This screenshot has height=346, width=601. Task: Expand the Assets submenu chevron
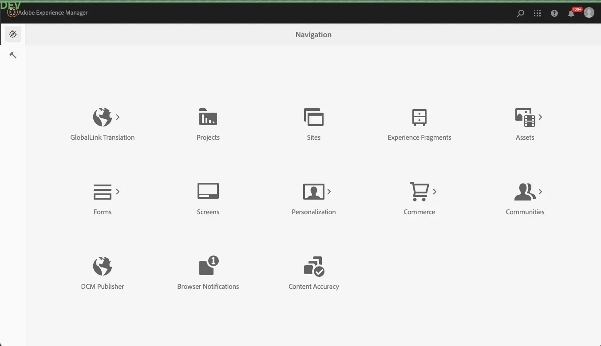540,117
